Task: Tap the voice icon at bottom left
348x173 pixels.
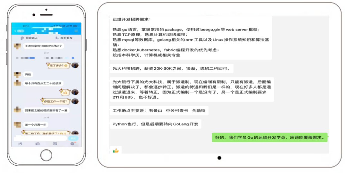Action: pos(20,144)
